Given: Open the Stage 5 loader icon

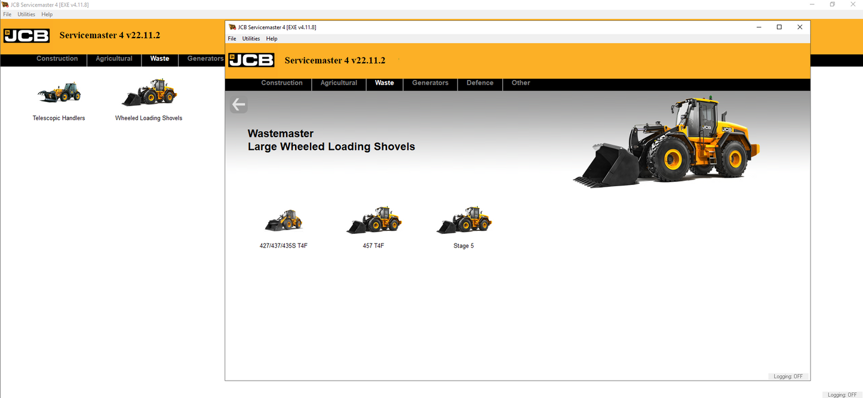Looking at the screenshot, I should tap(464, 220).
